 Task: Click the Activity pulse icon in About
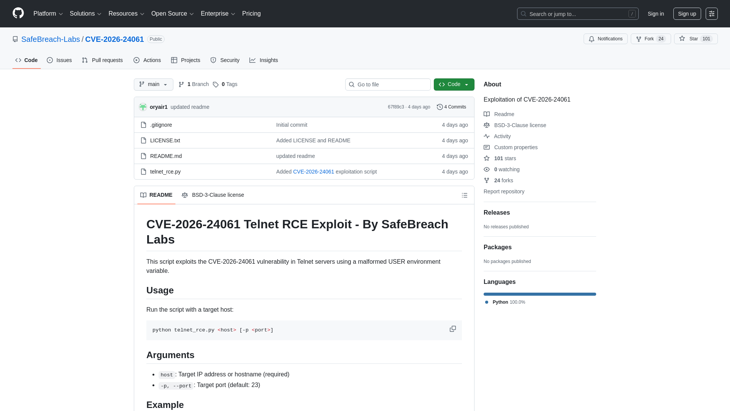click(x=487, y=136)
